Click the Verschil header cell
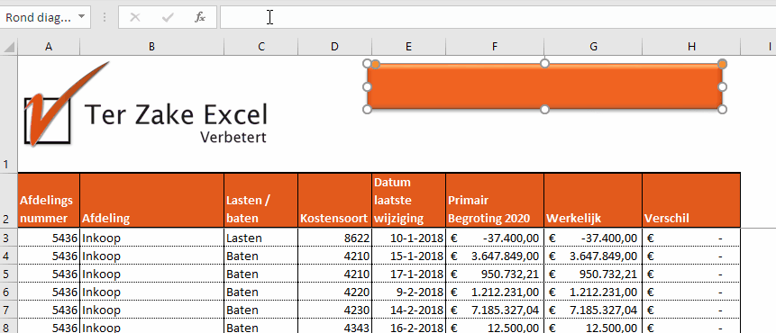 tap(691, 200)
